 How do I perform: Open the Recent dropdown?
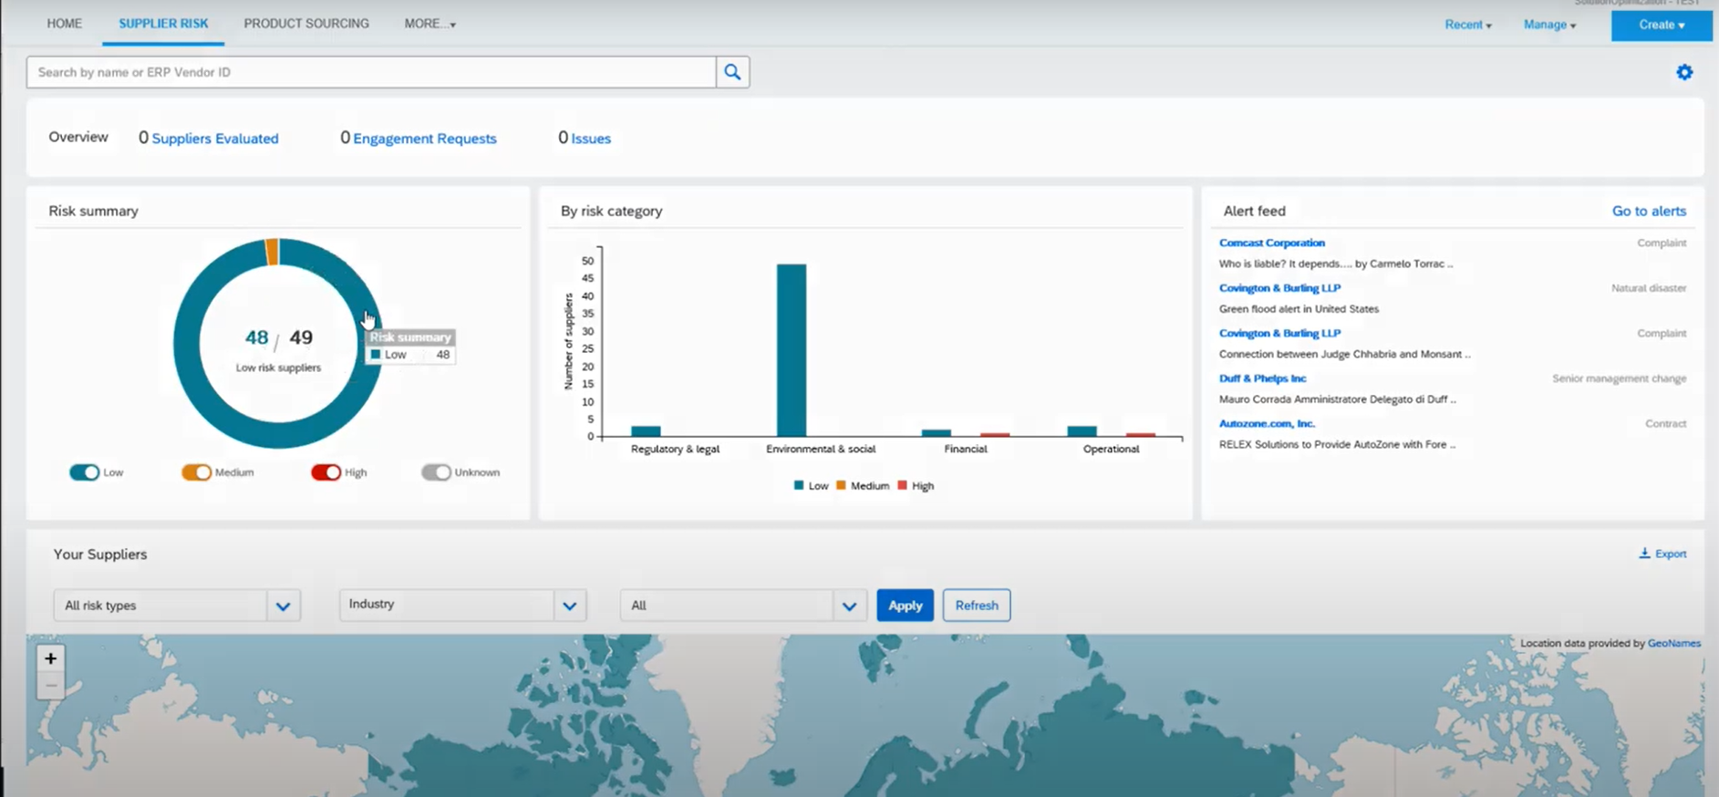click(x=1467, y=25)
